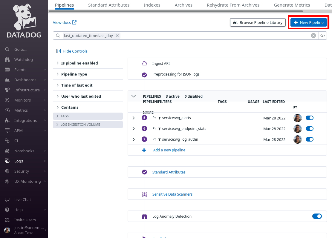Click the editor avatar in wg_alerts row
This screenshot has width=332, height=238.
(x=298, y=118)
